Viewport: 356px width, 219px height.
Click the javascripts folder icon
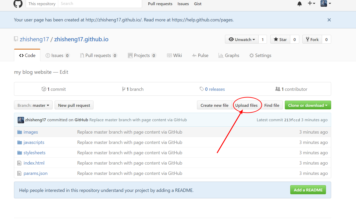(20, 142)
